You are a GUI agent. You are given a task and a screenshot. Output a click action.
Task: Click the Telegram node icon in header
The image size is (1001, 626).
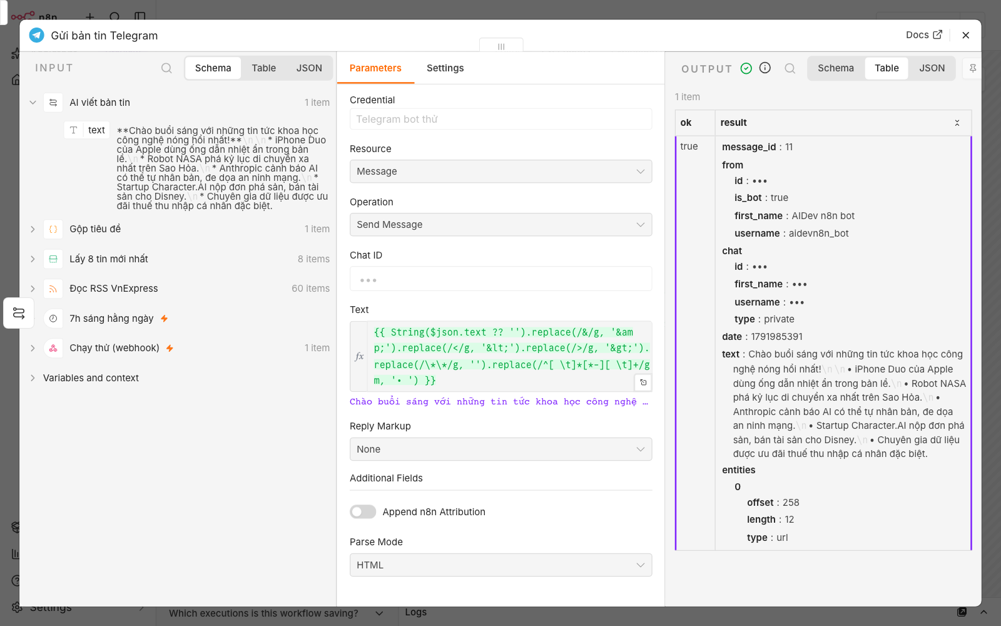tap(37, 35)
